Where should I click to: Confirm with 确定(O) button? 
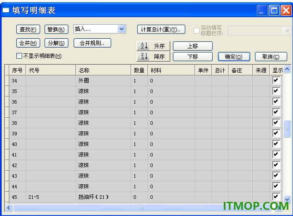point(234,56)
